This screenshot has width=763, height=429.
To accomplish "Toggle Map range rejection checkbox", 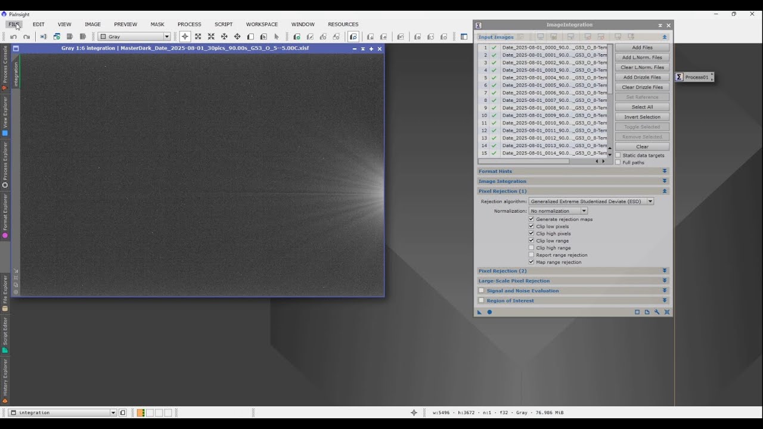I will [531, 262].
